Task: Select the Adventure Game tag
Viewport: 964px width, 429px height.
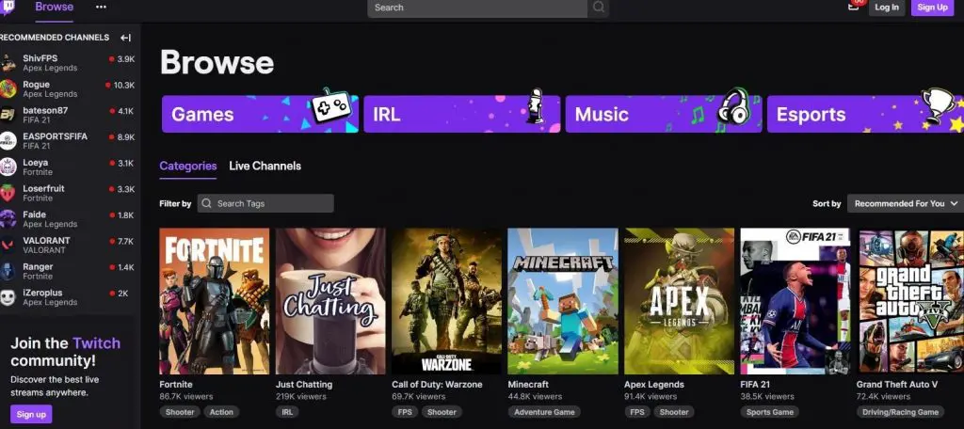Action: tap(545, 412)
